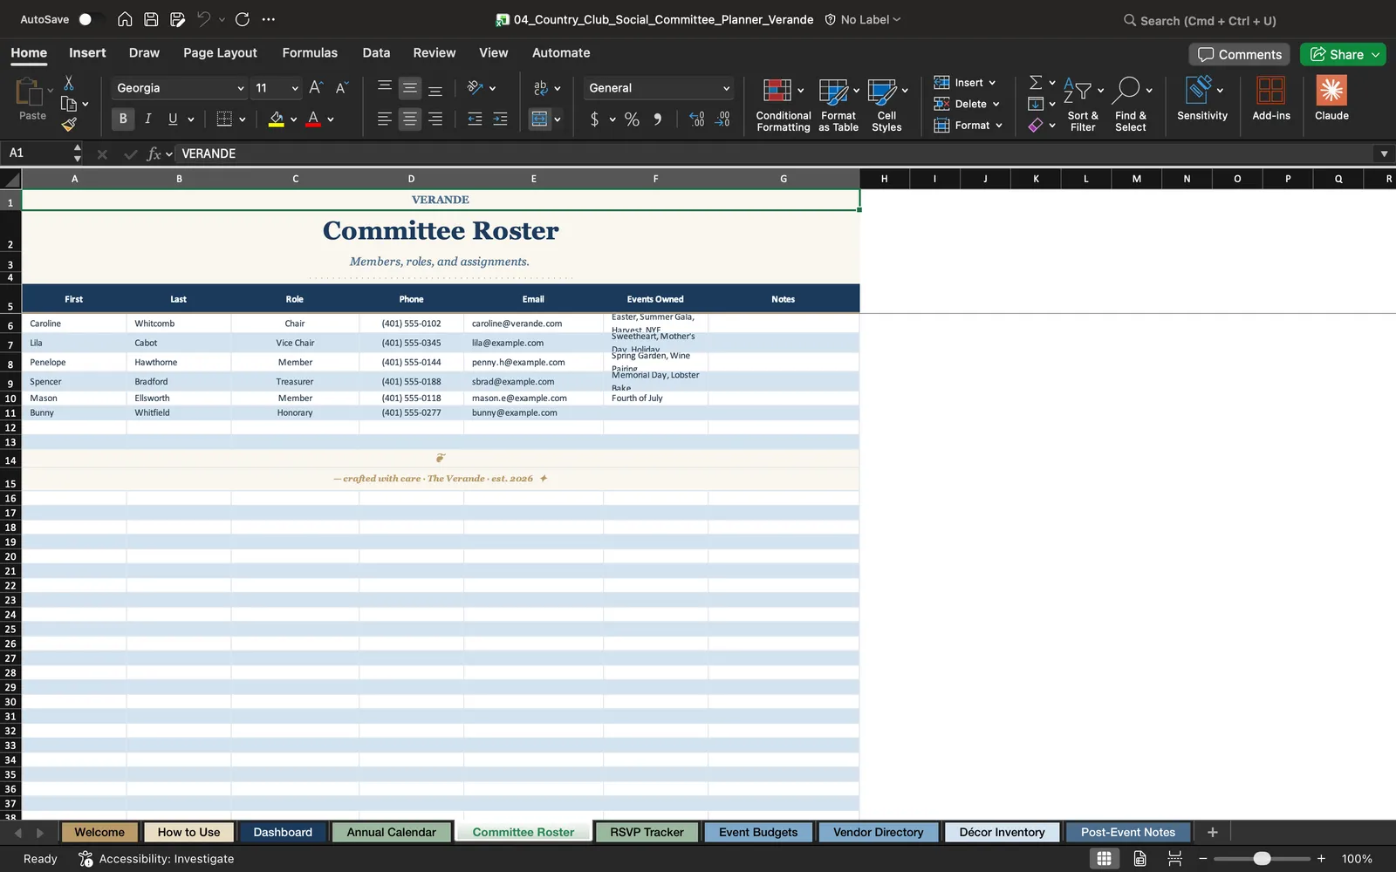Viewport: 1396px width, 872px height.
Task: Click the Cut scissors icon
Action: click(69, 83)
